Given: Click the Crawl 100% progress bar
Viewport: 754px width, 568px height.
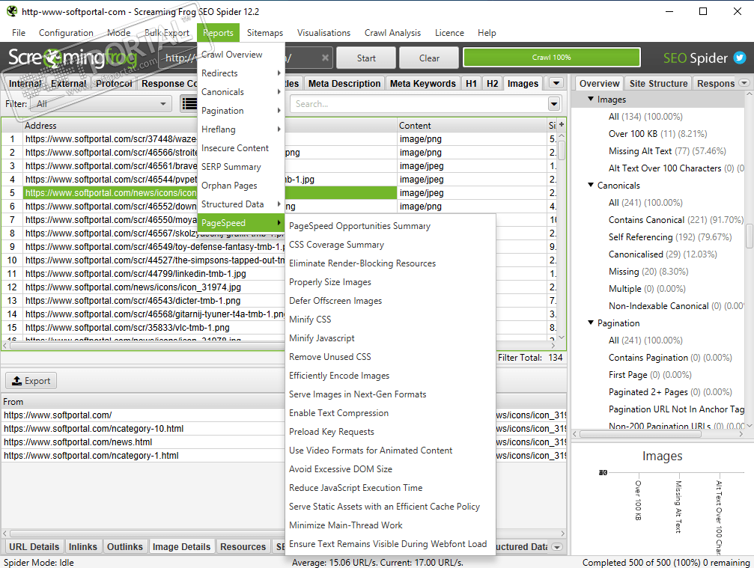Looking at the screenshot, I should (552, 57).
